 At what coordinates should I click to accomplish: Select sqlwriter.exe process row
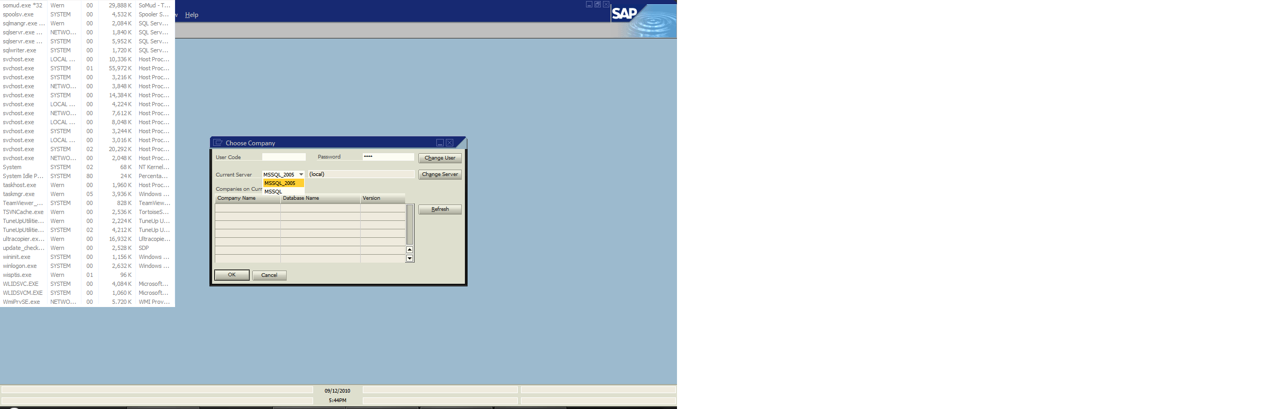[87, 50]
